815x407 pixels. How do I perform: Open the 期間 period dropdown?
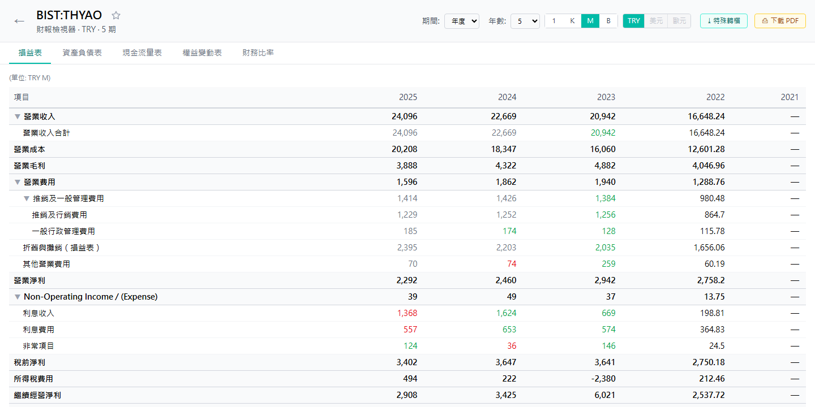click(x=462, y=21)
